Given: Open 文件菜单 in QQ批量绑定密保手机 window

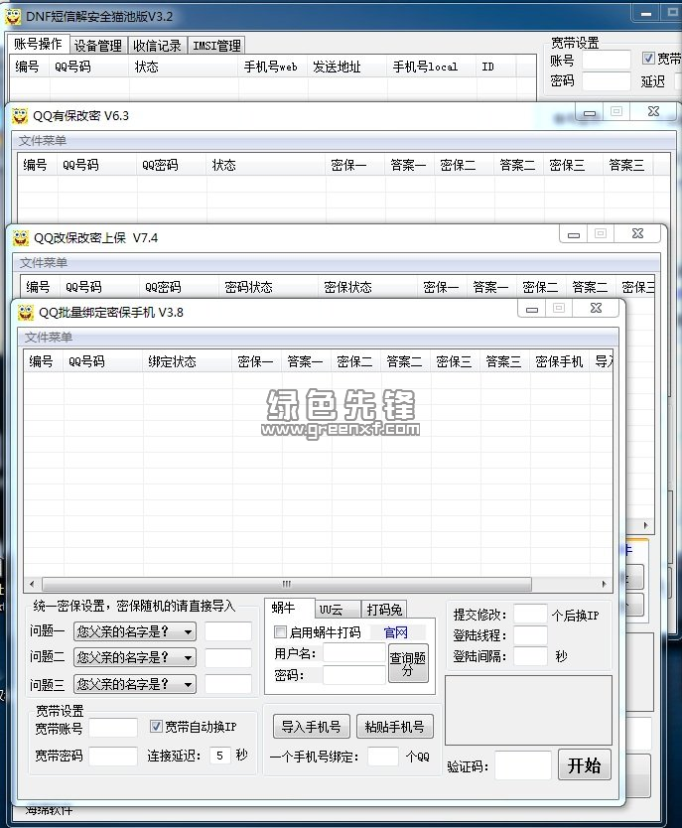Looking at the screenshot, I should tap(48, 337).
